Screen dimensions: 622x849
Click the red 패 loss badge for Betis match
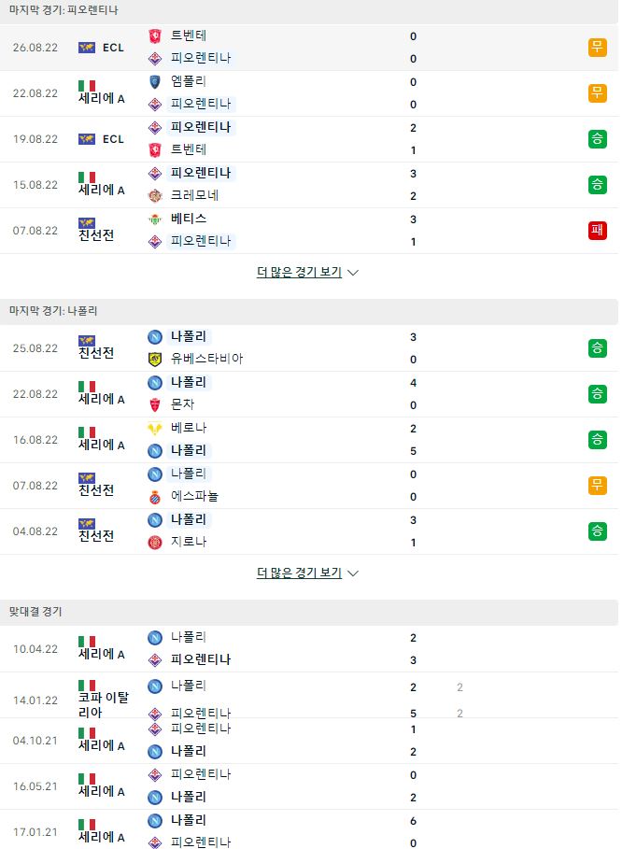[x=597, y=230]
